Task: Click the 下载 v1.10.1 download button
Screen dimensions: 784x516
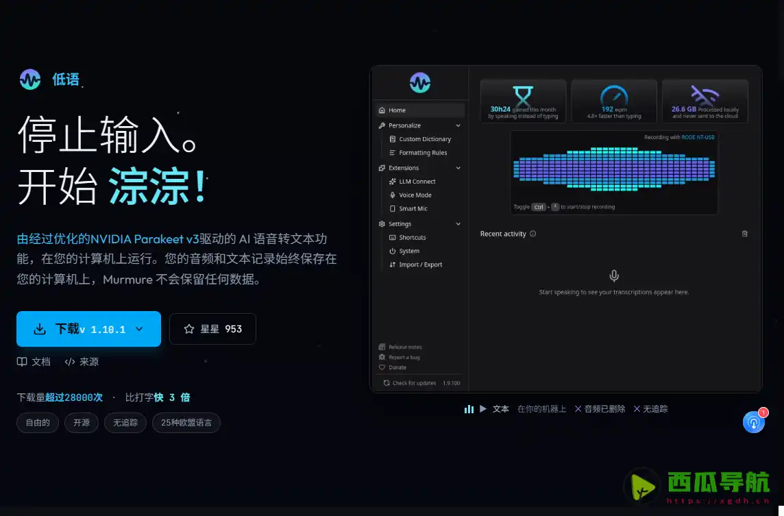Action: [x=88, y=329]
